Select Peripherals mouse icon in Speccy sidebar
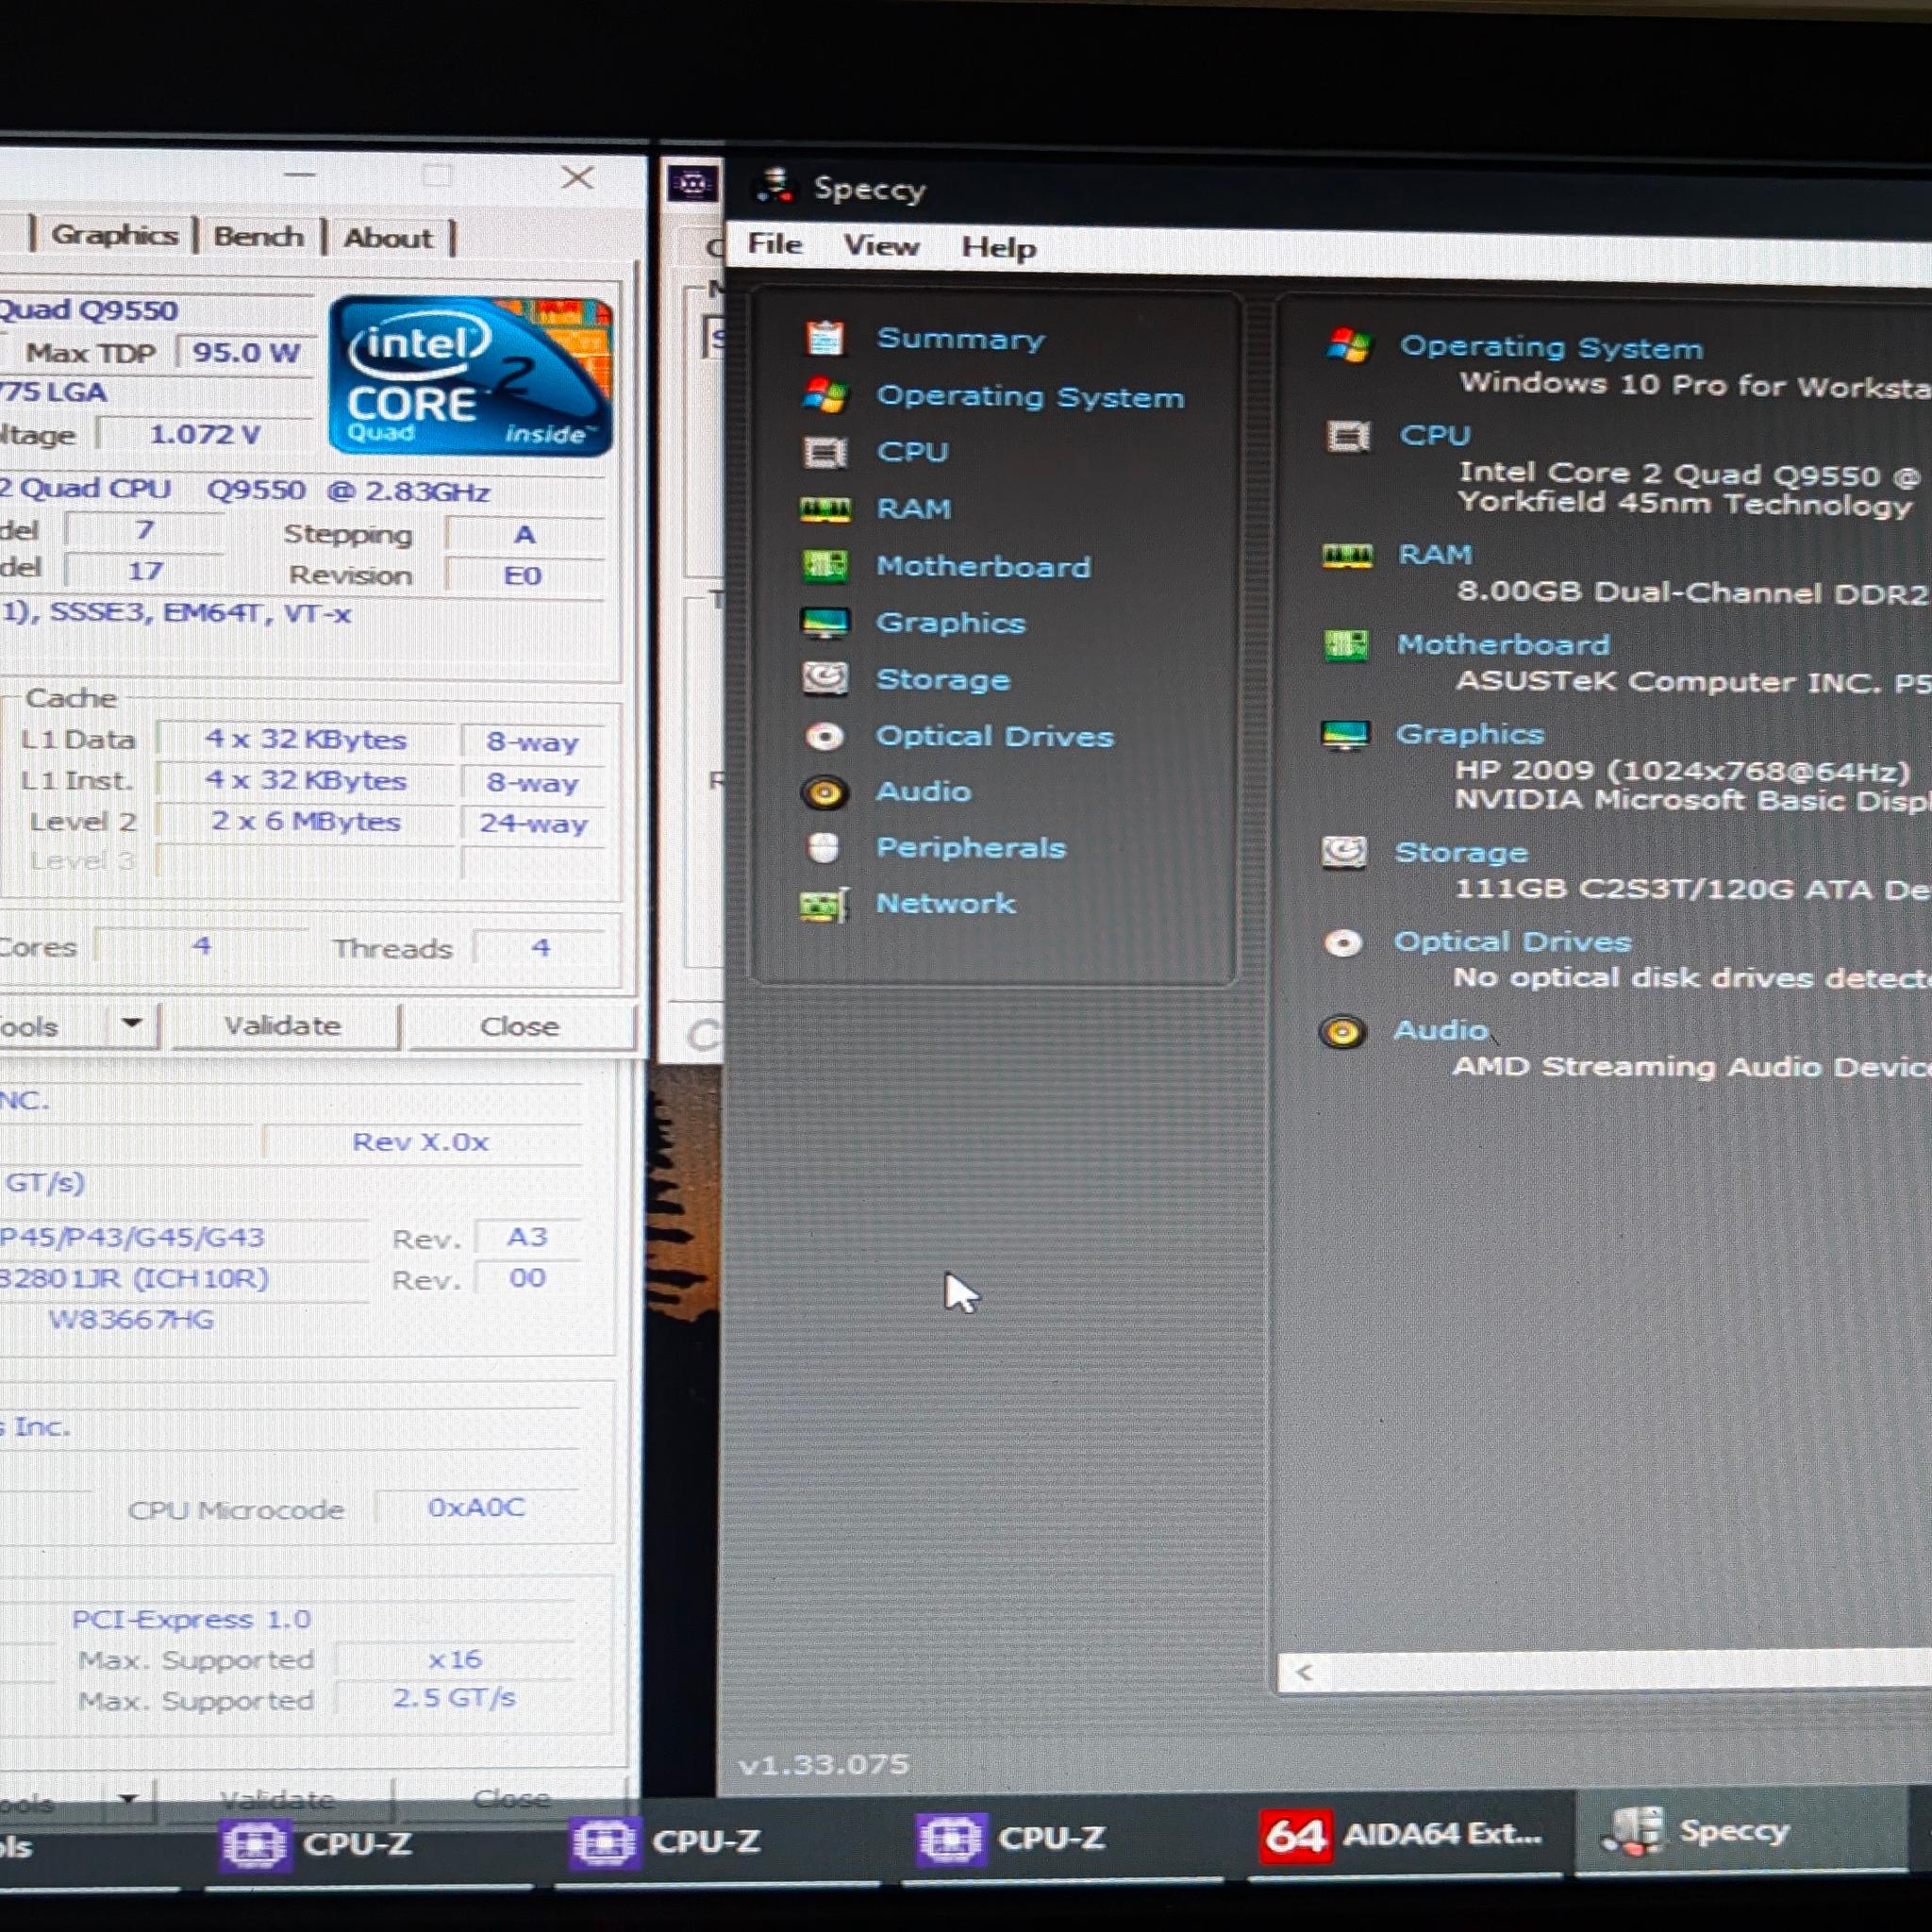Image resolution: width=1932 pixels, height=1932 pixels. pos(823,848)
